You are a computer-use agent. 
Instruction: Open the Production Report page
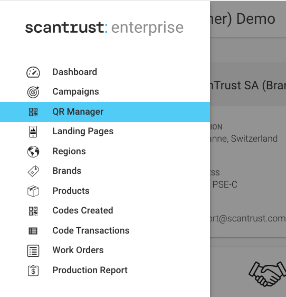(105, 270)
